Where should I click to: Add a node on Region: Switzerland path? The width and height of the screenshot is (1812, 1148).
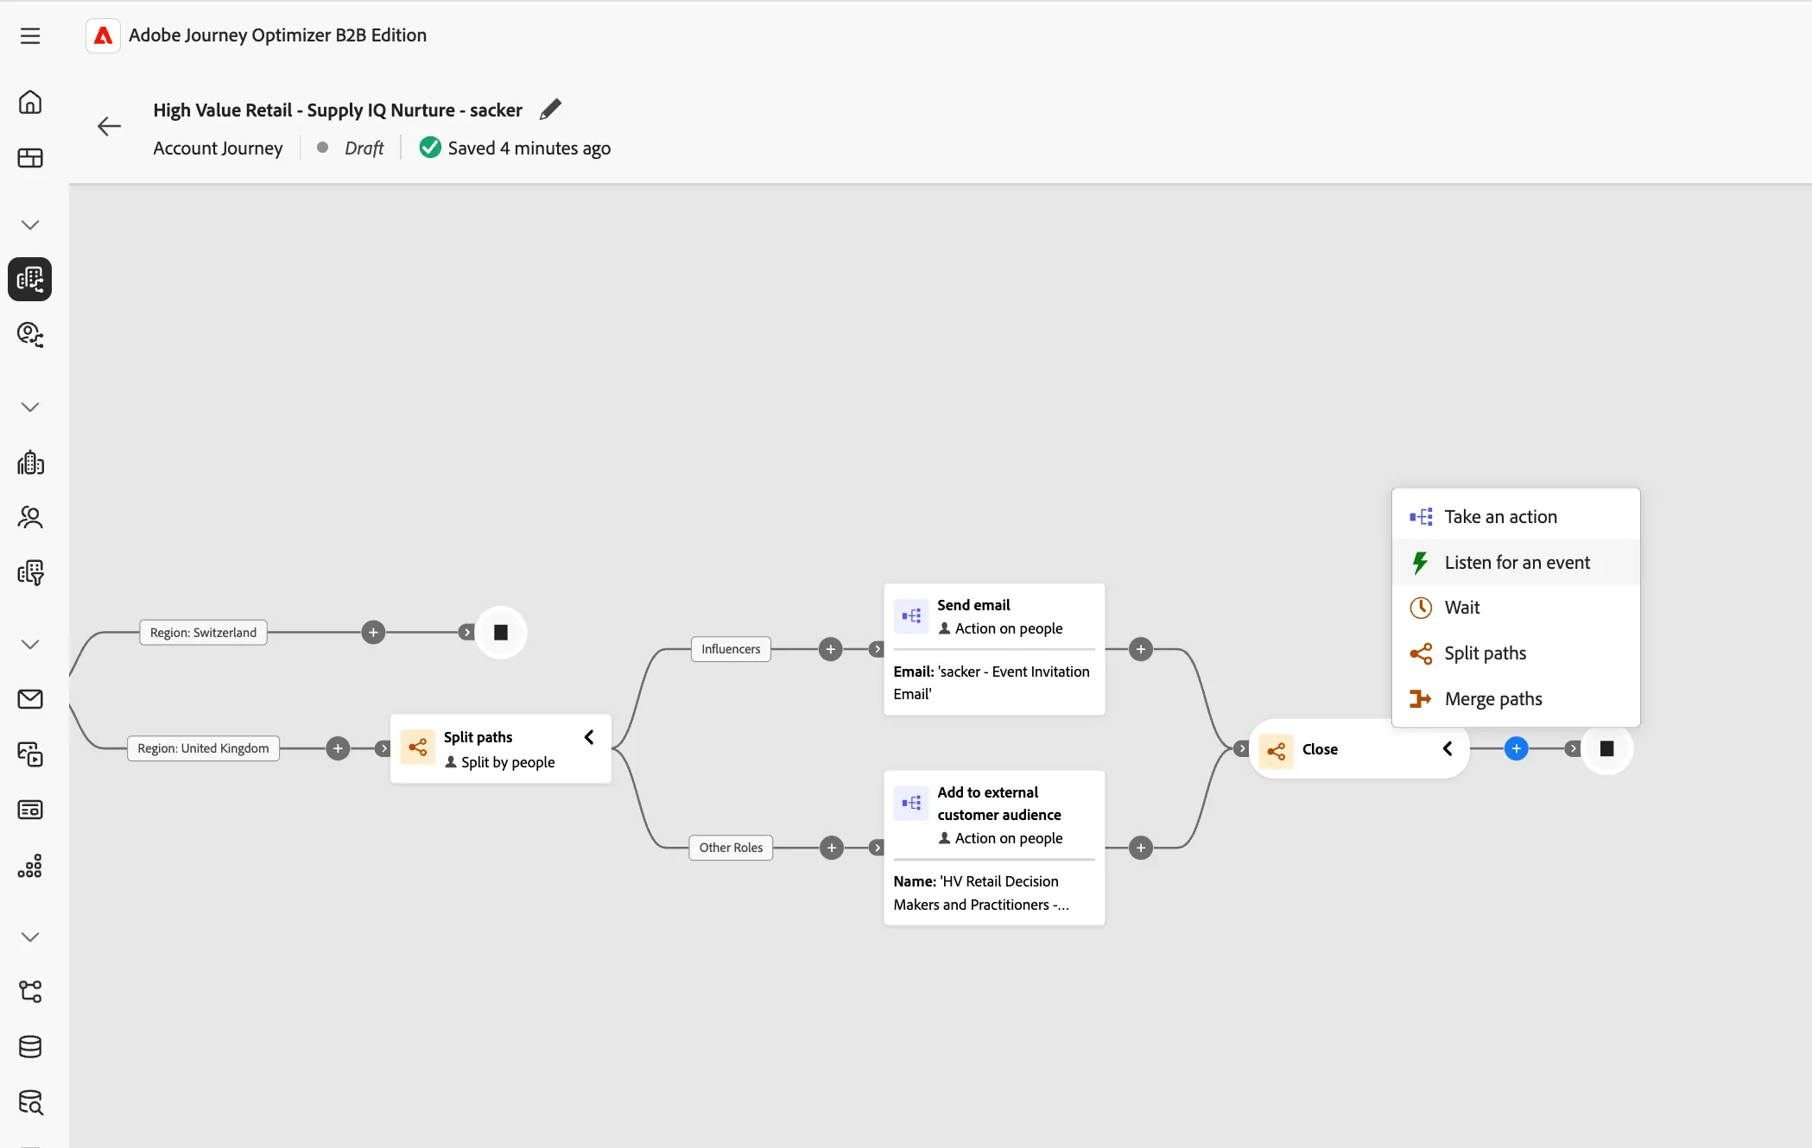(373, 633)
